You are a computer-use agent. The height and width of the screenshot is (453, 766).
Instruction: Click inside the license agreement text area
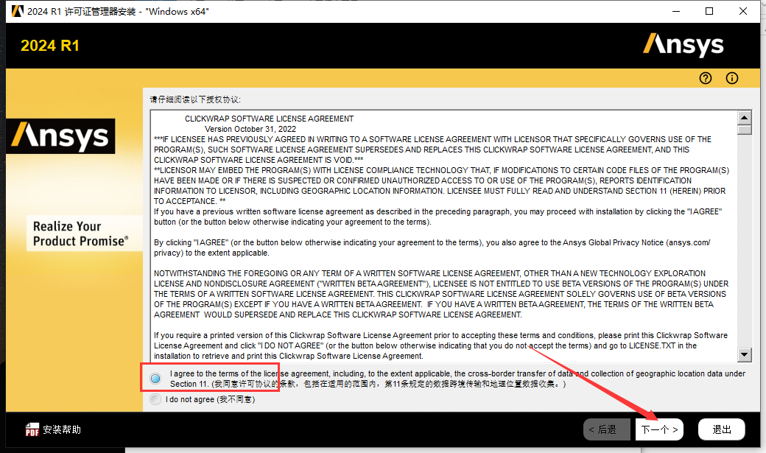(443, 236)
